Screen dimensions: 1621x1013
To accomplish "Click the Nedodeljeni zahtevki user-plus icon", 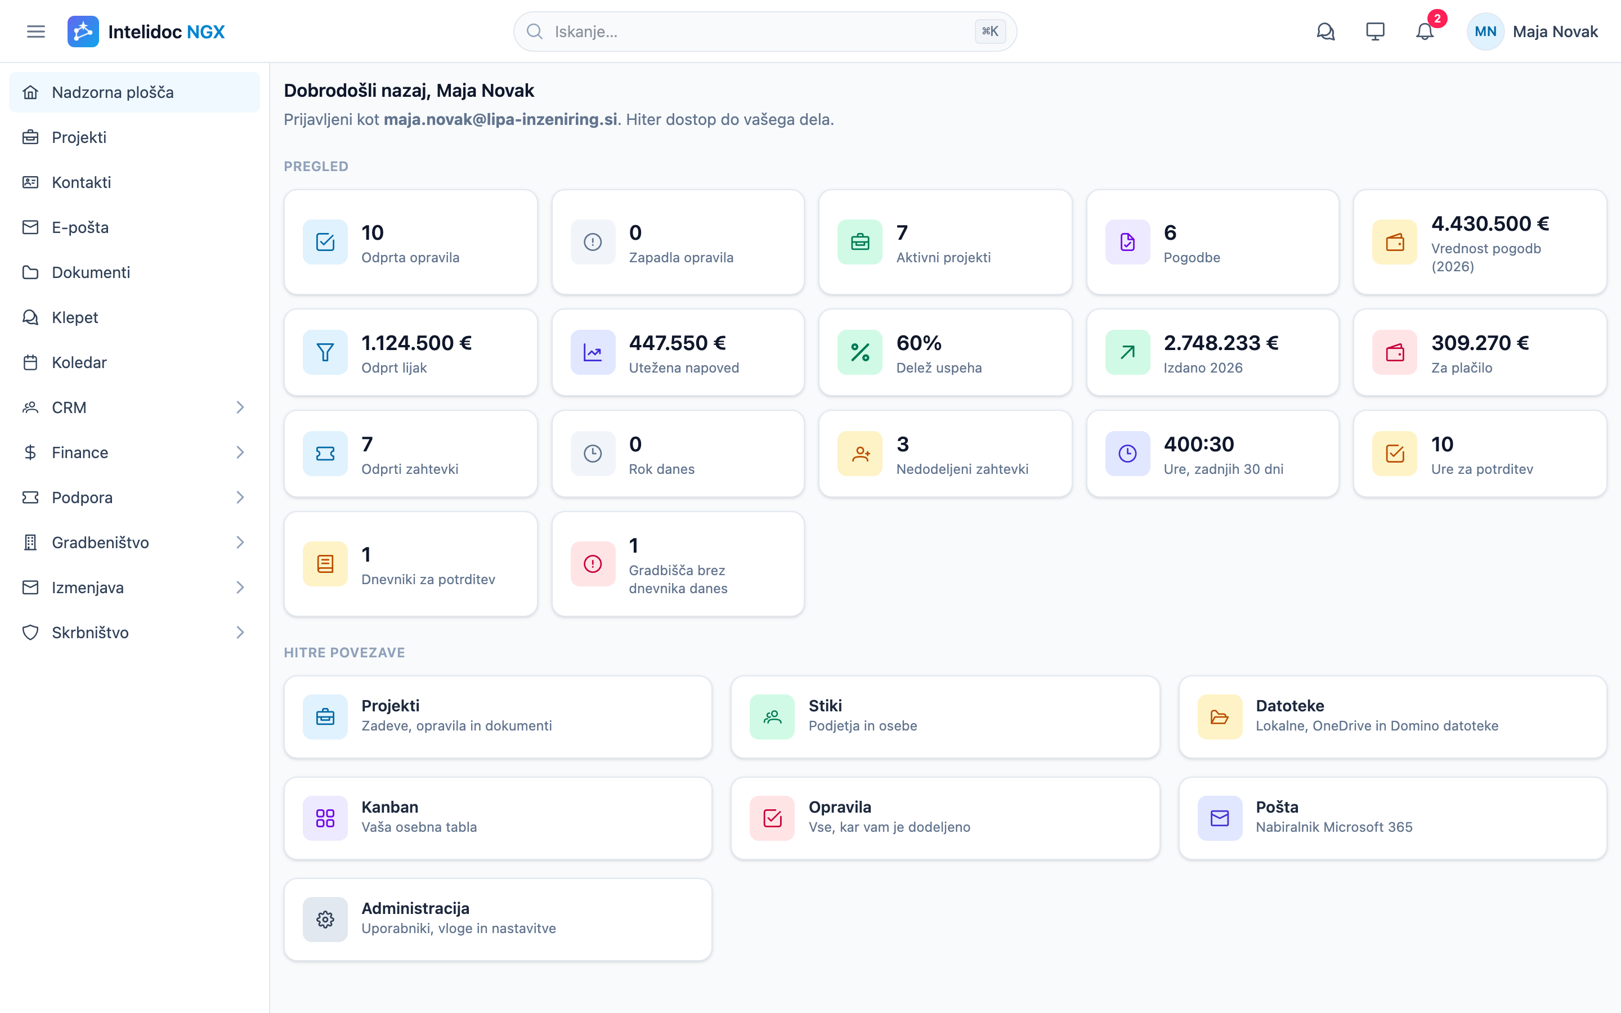I will click(x=859, y=454).
